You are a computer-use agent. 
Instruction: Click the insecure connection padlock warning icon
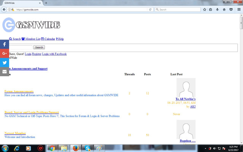pyautogui.click(x=13, y=9)
